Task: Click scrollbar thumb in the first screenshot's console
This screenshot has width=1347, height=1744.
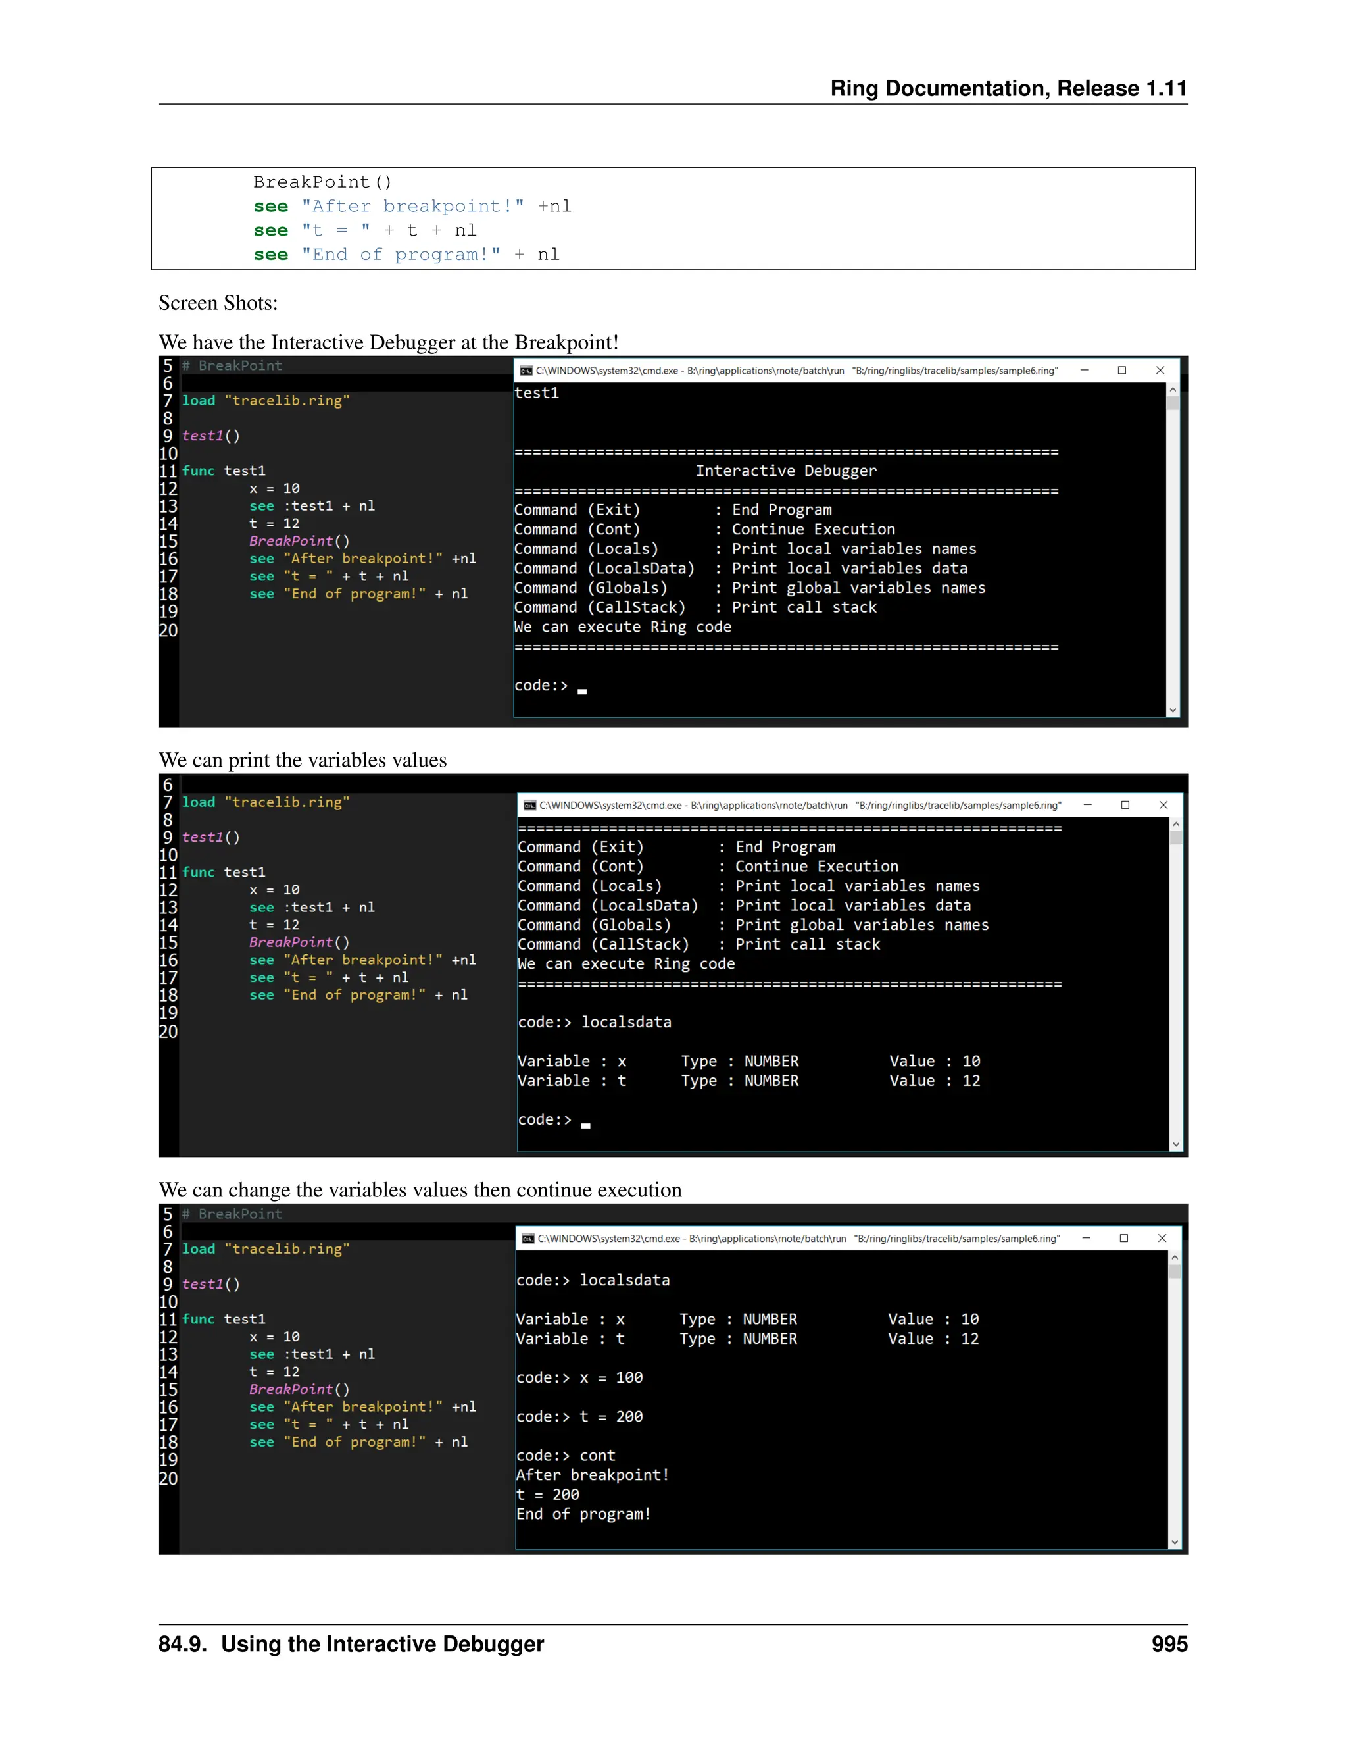Action: 1173,403
